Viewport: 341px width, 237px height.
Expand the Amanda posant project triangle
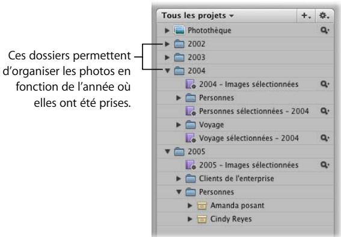189,206
